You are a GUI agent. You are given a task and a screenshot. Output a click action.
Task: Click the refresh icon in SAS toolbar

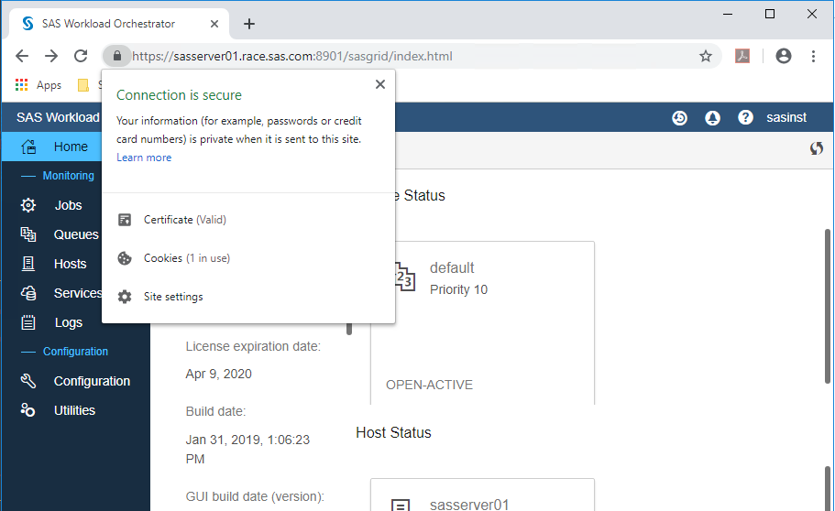point(816,148)
